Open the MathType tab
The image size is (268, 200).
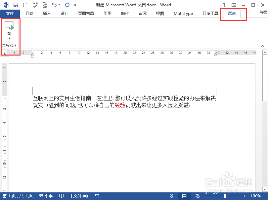(183, 14)
